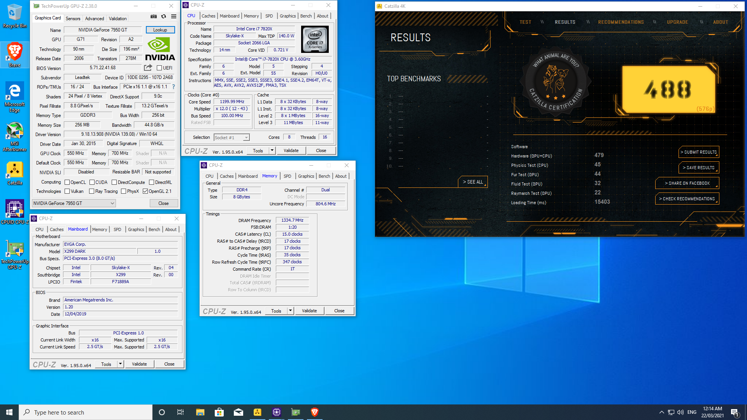Open the volume control in system tray
Screen dimensions: 747x420
680,412
